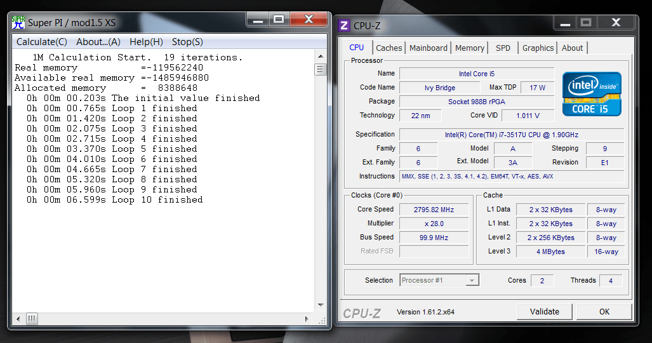This screenshot has height=343, width=652.
Task: Select the CPU tab in CPU-Z
Action: [x=356, y=48]
